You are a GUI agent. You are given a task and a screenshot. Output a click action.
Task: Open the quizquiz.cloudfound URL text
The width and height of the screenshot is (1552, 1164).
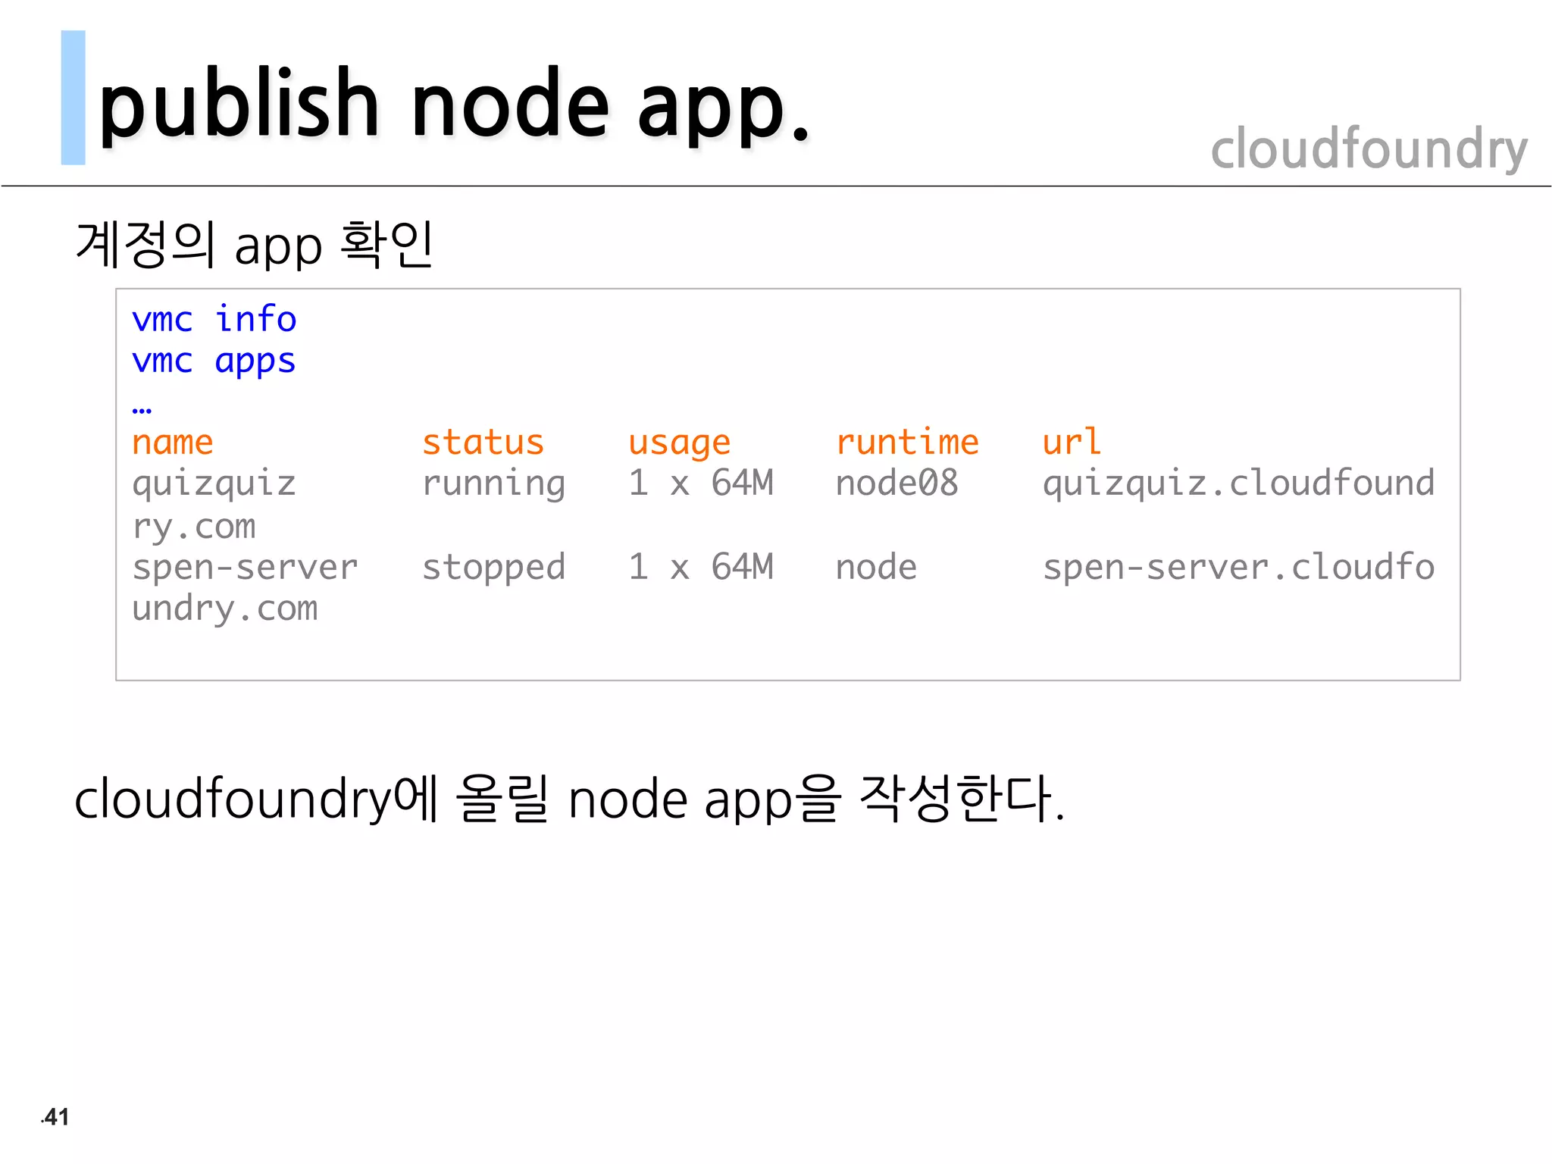tap(1238, 484)
